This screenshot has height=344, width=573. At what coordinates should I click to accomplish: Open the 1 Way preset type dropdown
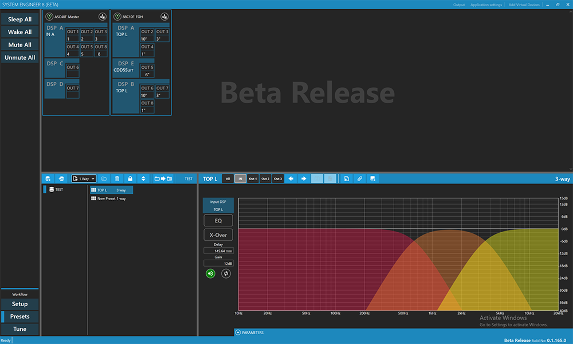pyautogui.click(x=84, y=179)
